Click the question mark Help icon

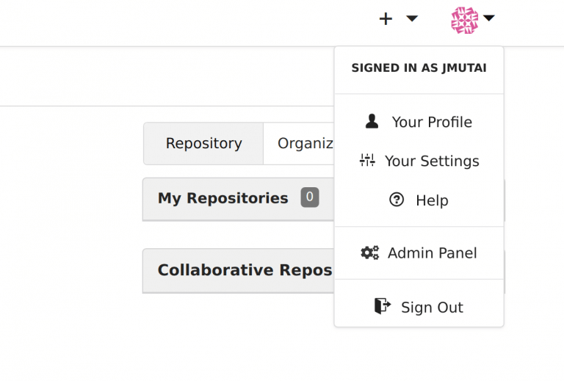coord(397,200)
